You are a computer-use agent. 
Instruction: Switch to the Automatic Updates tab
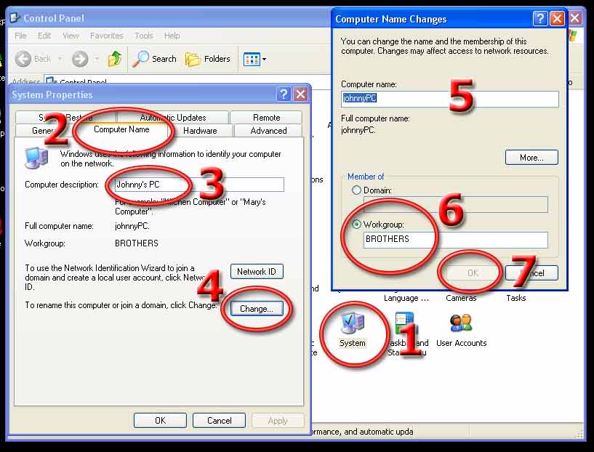coord(173,118)
